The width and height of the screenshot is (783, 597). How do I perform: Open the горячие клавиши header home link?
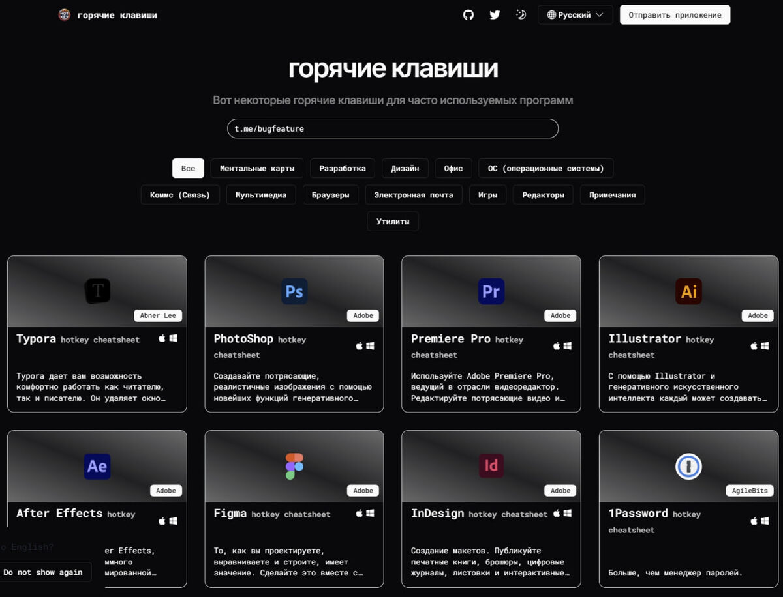117,15
